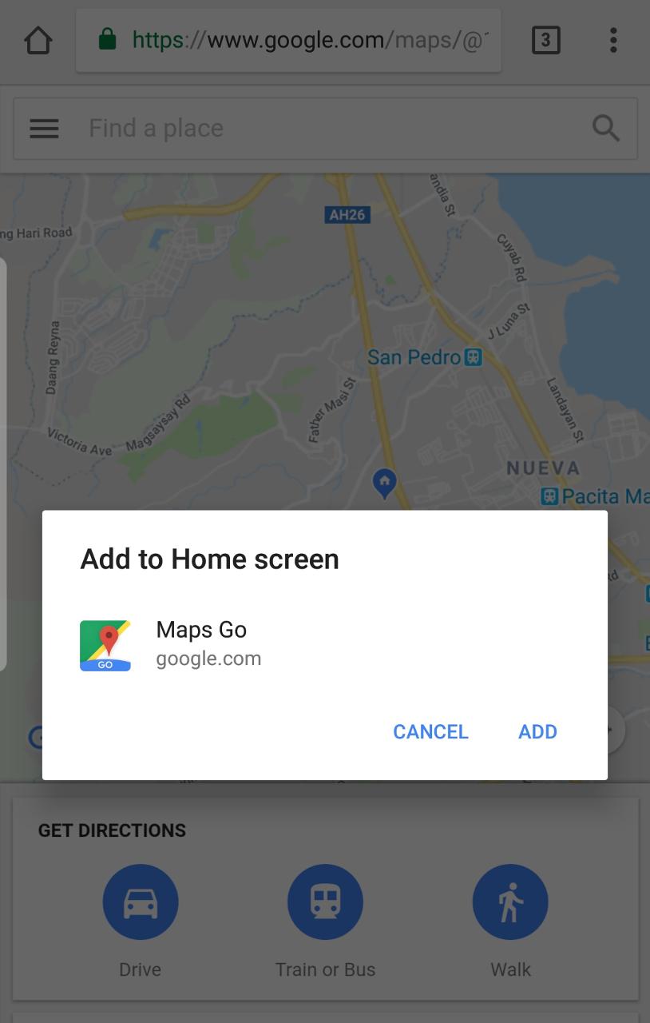
Task: Click the GET DIRECTIONS heading
Action: 112,830
